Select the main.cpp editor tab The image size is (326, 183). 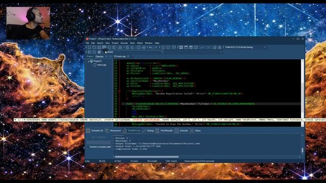point(120,56)
